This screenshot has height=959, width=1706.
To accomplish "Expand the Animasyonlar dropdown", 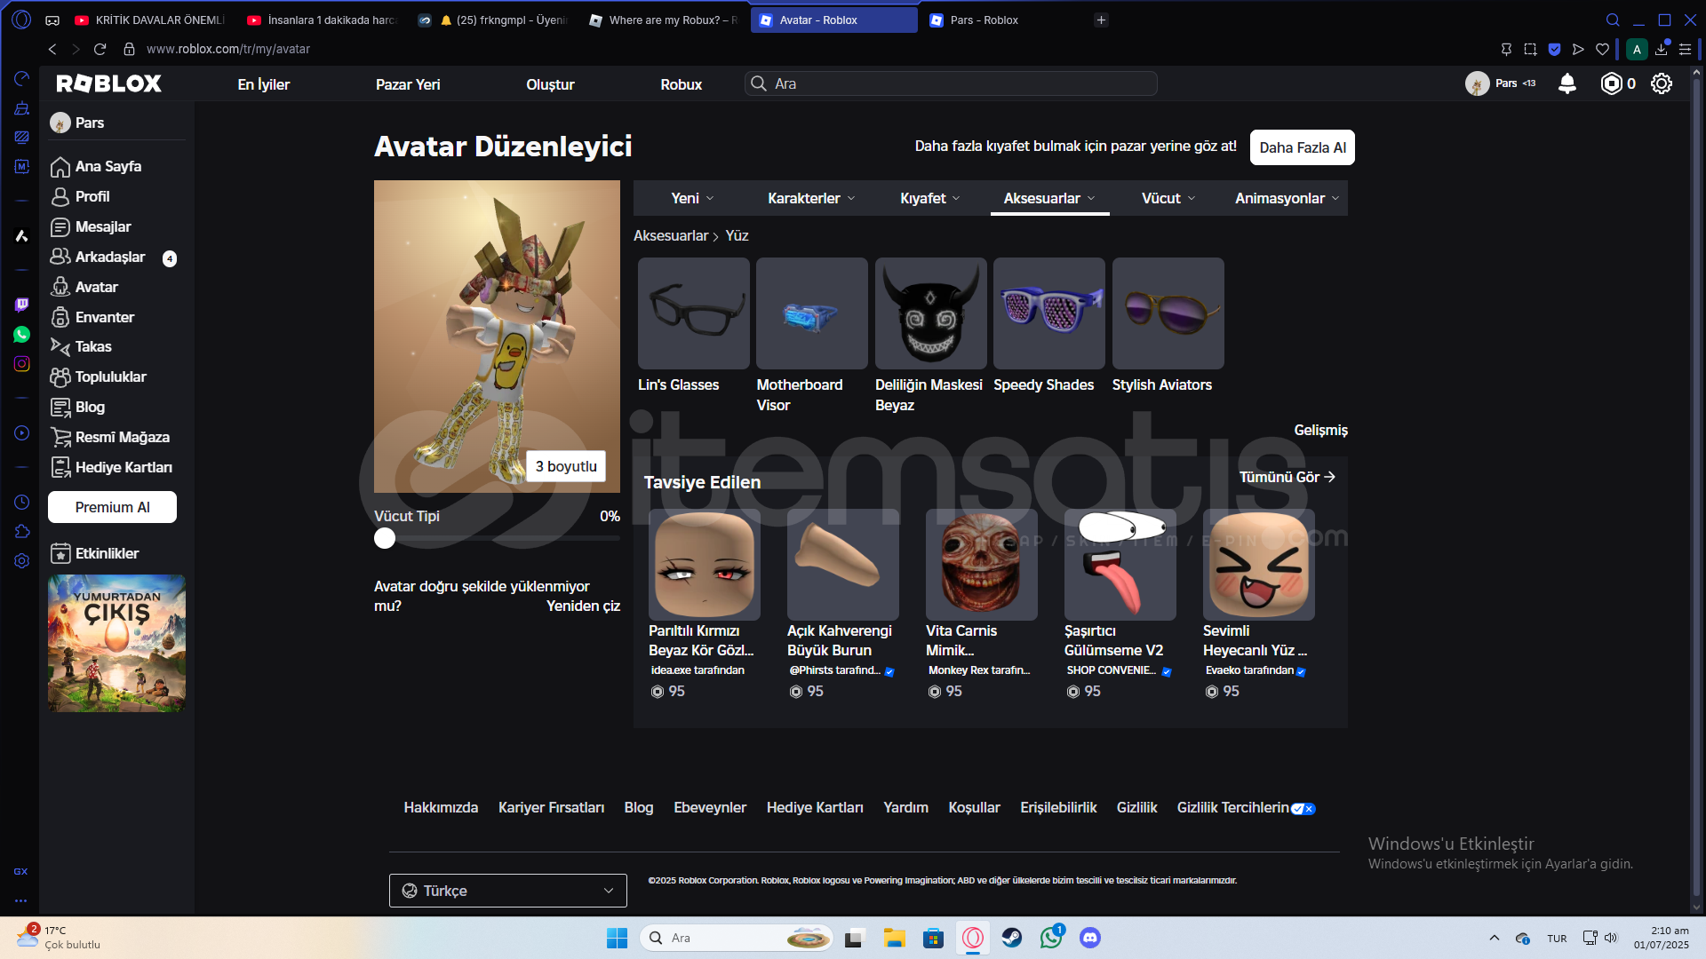I will tap(1287, 198).
